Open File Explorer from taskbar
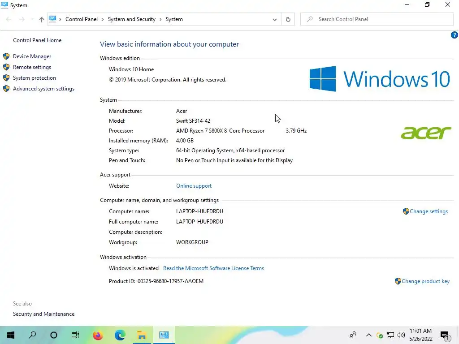This screenshot has width=459, height=344. click(x=142, y=335)
